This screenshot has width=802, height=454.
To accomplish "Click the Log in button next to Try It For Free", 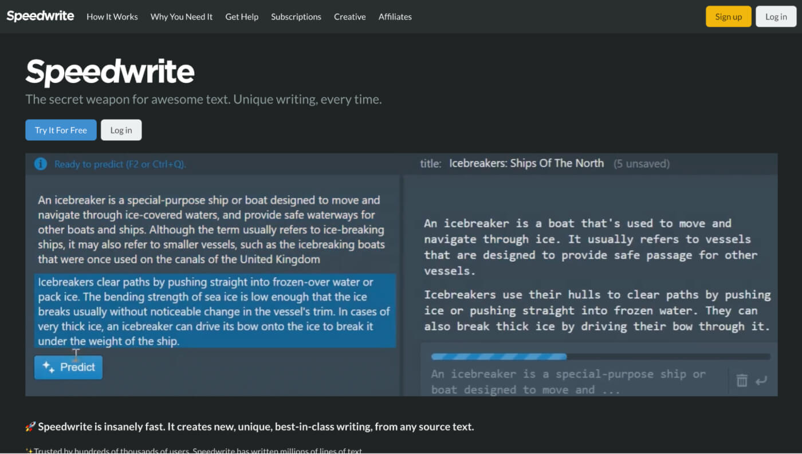I will pyautogui.click(x=121, y=130).
